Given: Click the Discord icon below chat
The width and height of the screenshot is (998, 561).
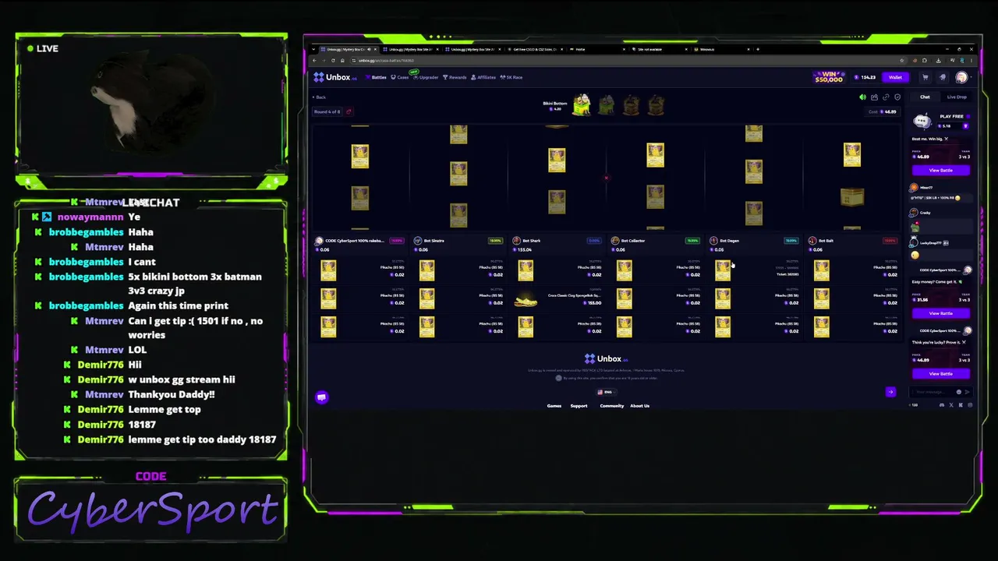Looking at the screenshot, I should [942, 405].
